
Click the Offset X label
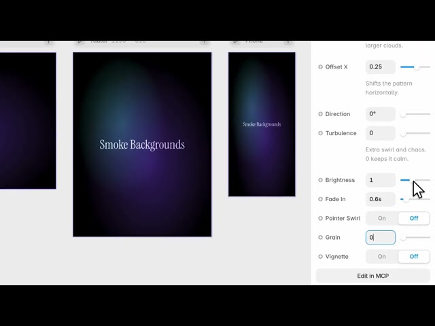coord(336,67)
